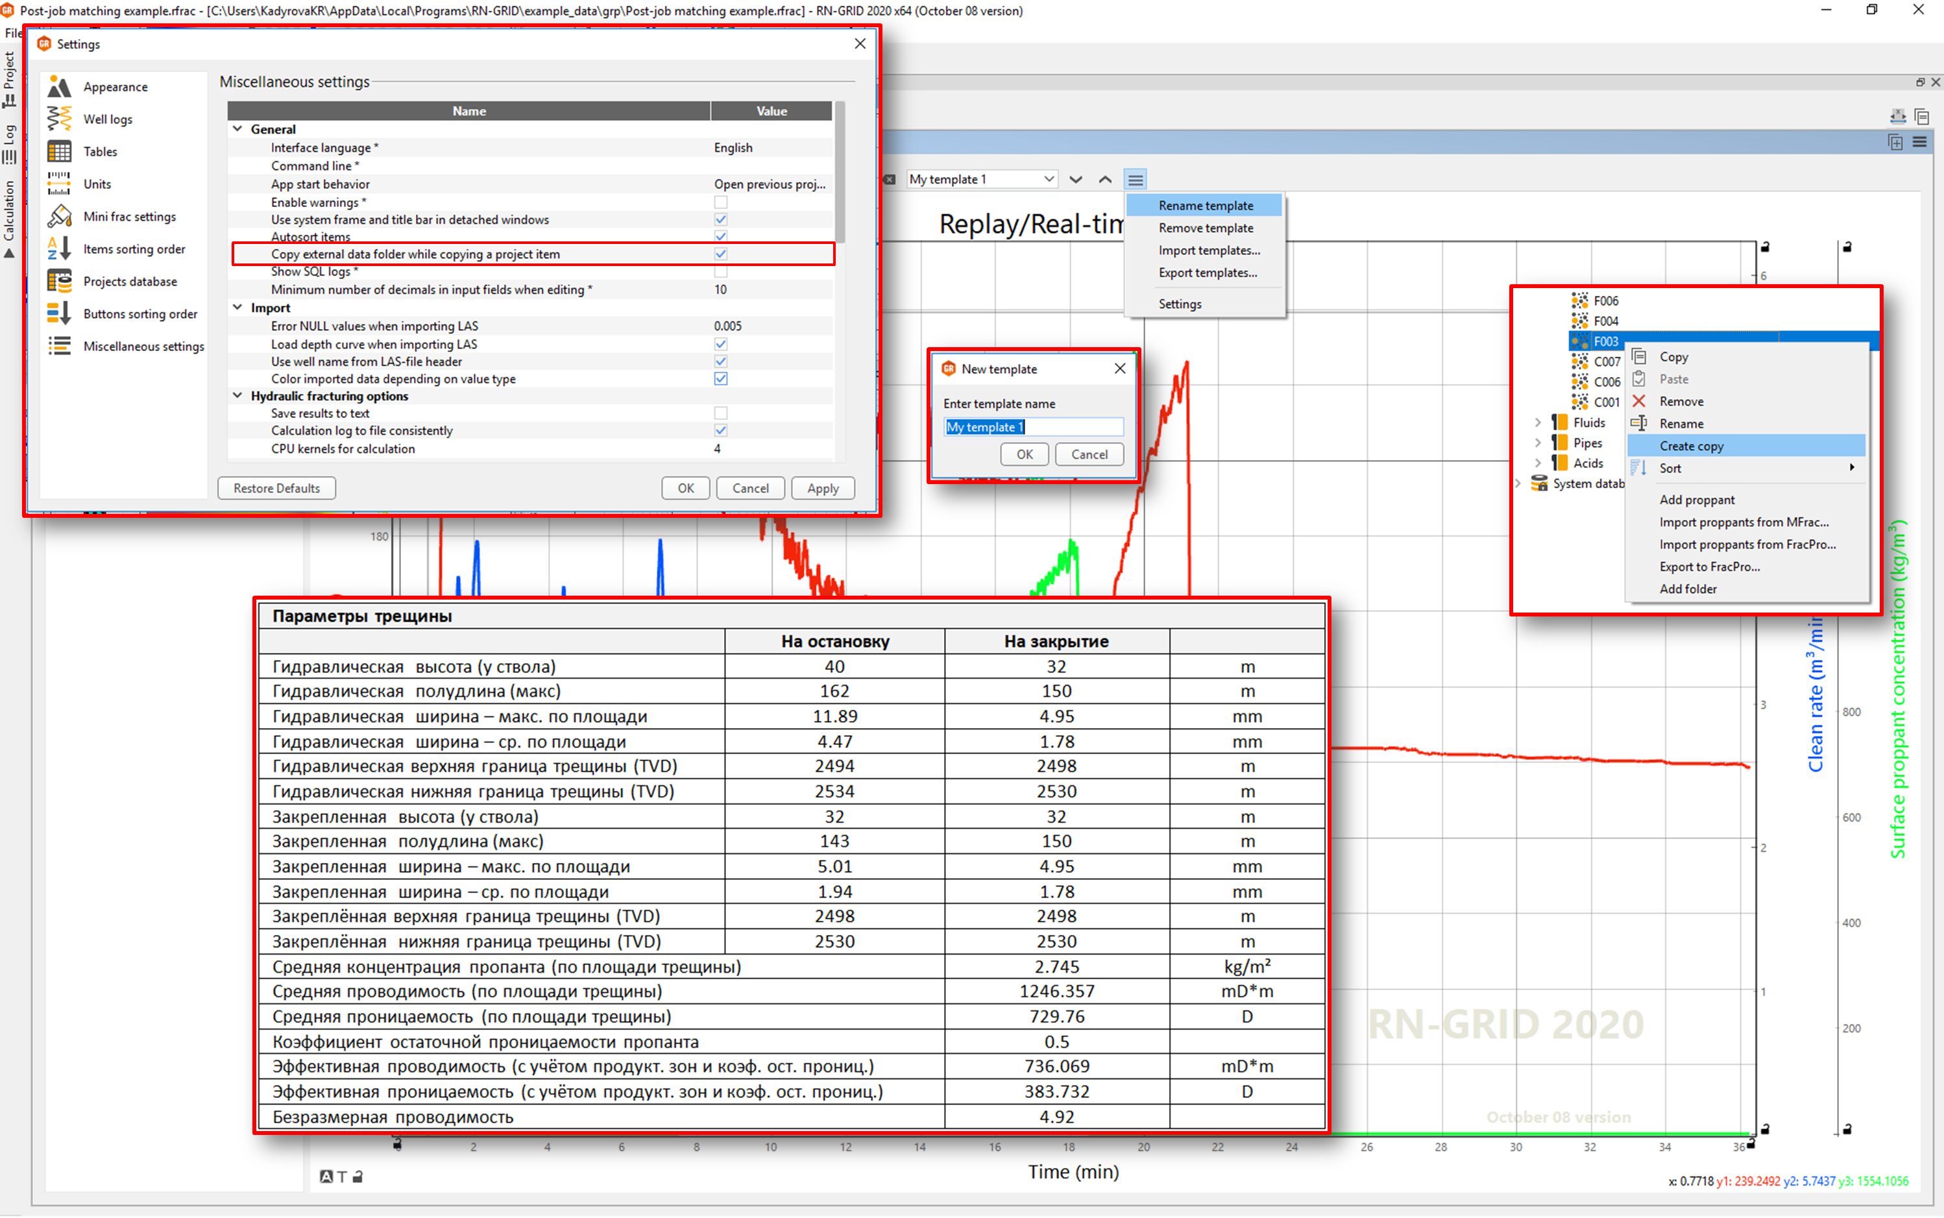Expand the Pipes tree node
This screenshot has width=1944, height=1218.
[1538, 443]
